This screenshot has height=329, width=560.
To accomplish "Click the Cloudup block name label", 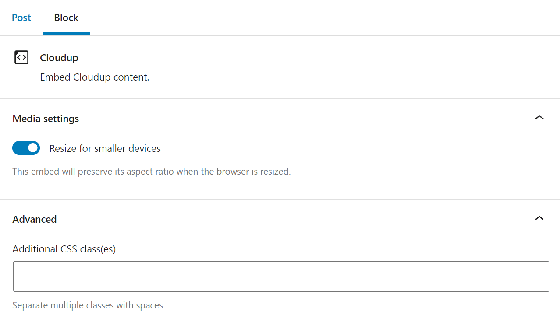I will click(59, 57).
